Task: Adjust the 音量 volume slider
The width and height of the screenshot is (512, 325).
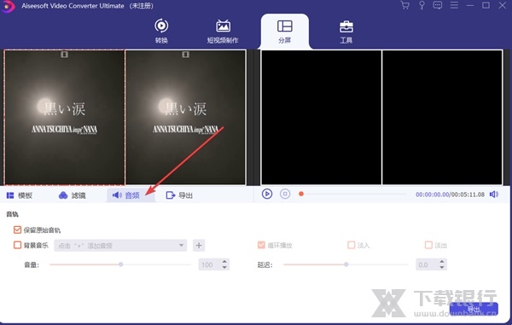Action: pos(120,264)
